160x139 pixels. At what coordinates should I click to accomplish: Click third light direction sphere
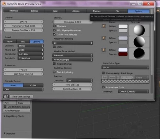139,54
